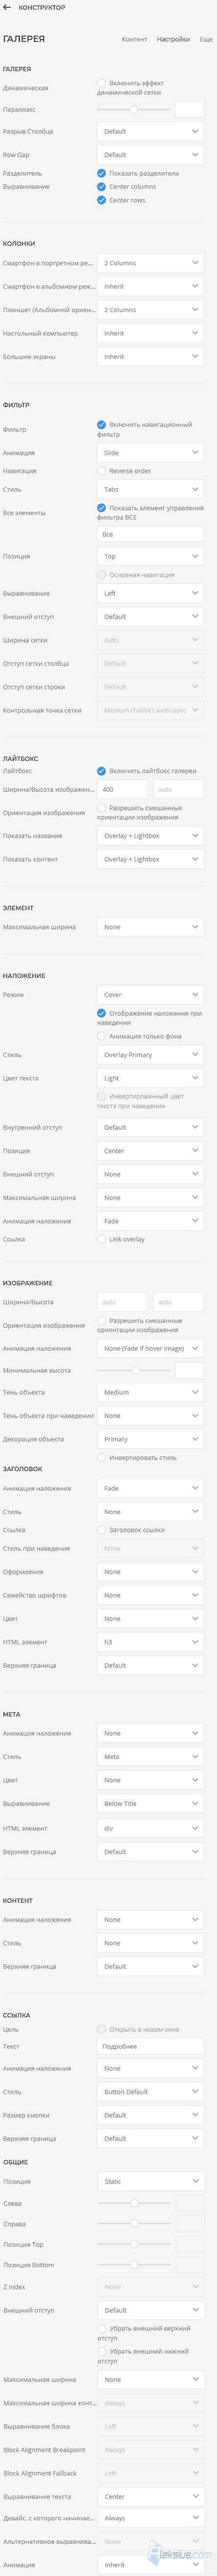This screenshot has width=217, height=2576.
Task: Click the lightbox width field showing 400
Action: (x=122, y=789)
